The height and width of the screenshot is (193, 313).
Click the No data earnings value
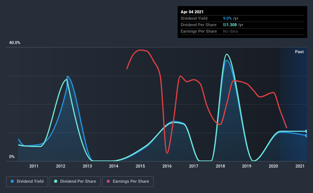point(230,31)
